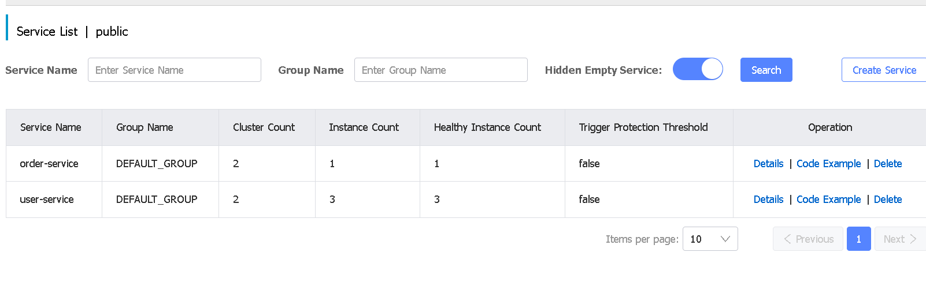Viewport: 926px width, 286px height.
Task: Focus the Group Name input field
Action: click(440, 70)
